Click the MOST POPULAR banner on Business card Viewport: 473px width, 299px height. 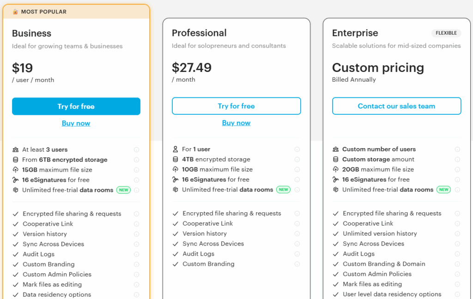pos(44,12)
